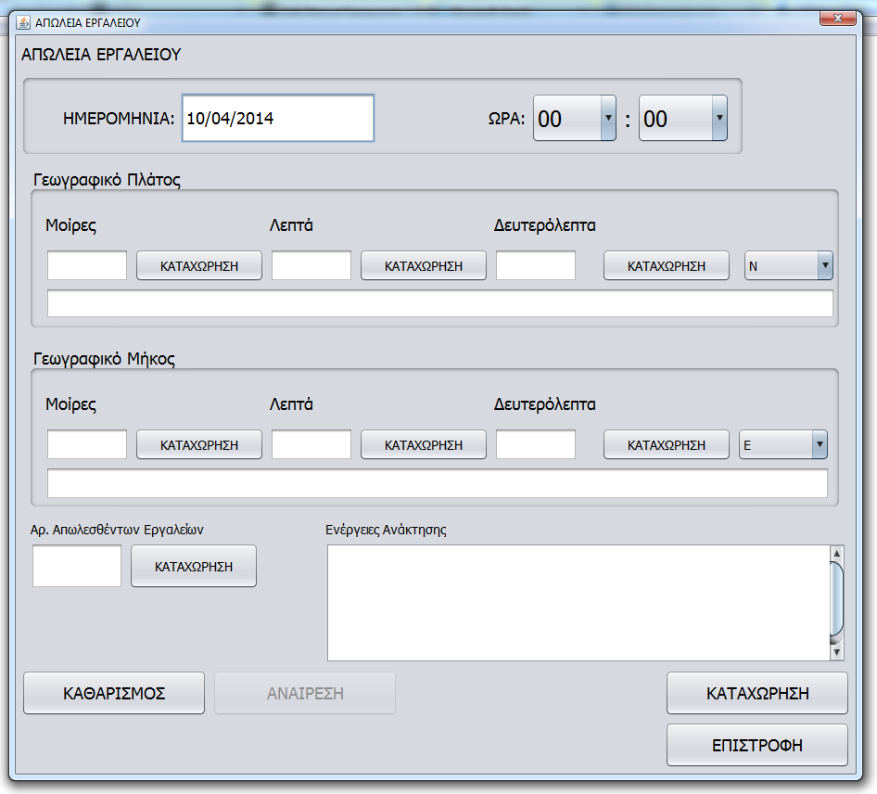Viewport: 877px width, 794px height.
Task: Focus the ΗΜΕΡΟΜΗΝΙΑ date field
Action: [278, 118]
